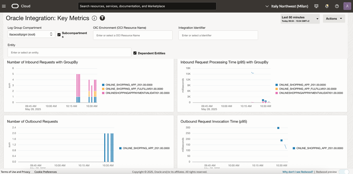
Task: Open the Cloud Shell developer tools icon
Action: [316, 6]
